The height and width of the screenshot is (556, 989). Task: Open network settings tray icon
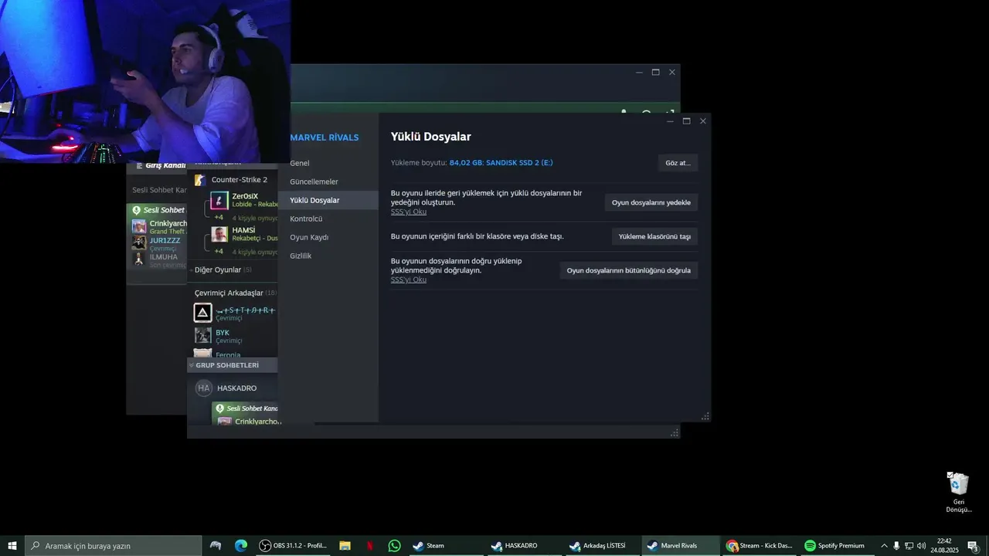point(909,545)
